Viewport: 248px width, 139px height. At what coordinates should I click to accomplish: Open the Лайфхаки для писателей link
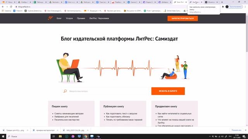point(66,117)
